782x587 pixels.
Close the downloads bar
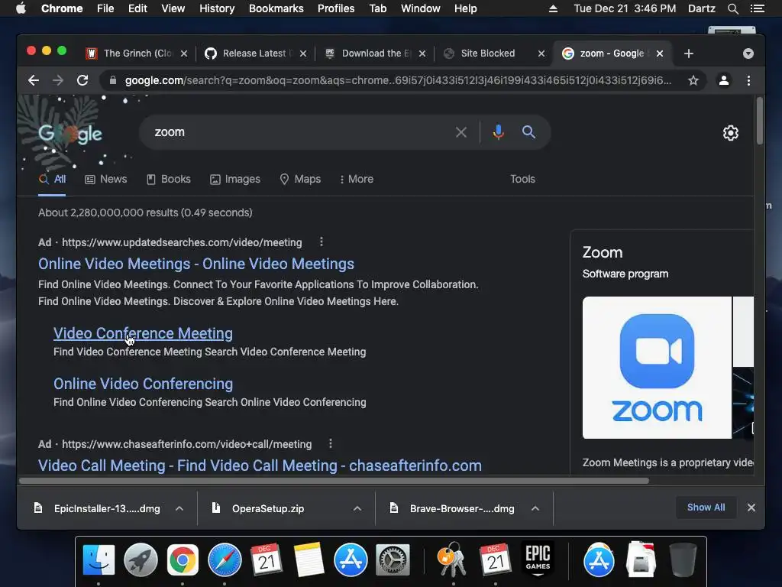(751, 508)
